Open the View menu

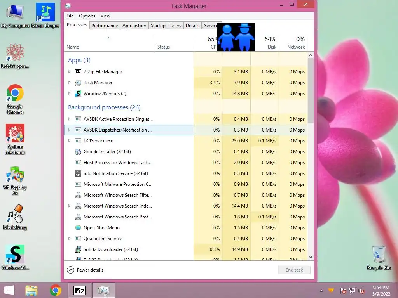pos(105,16)
